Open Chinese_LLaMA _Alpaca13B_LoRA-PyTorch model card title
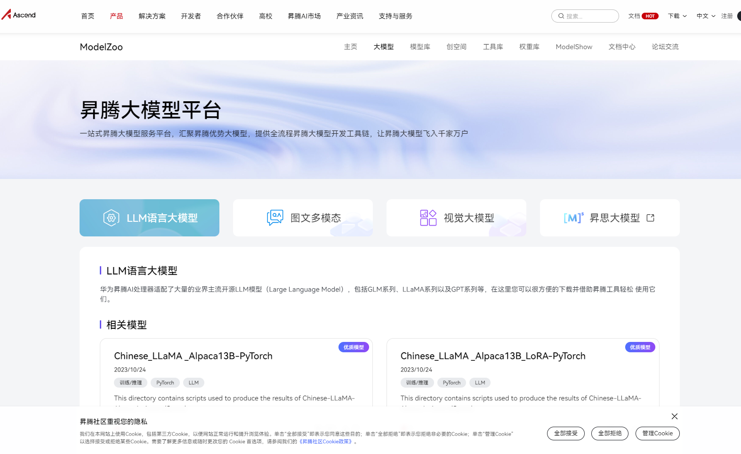This screenshot has width=741, height=454. 493,356
